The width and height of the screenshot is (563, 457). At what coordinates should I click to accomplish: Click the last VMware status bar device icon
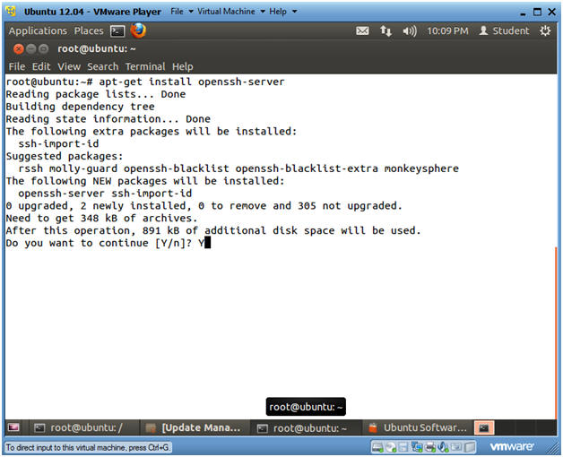469,447
